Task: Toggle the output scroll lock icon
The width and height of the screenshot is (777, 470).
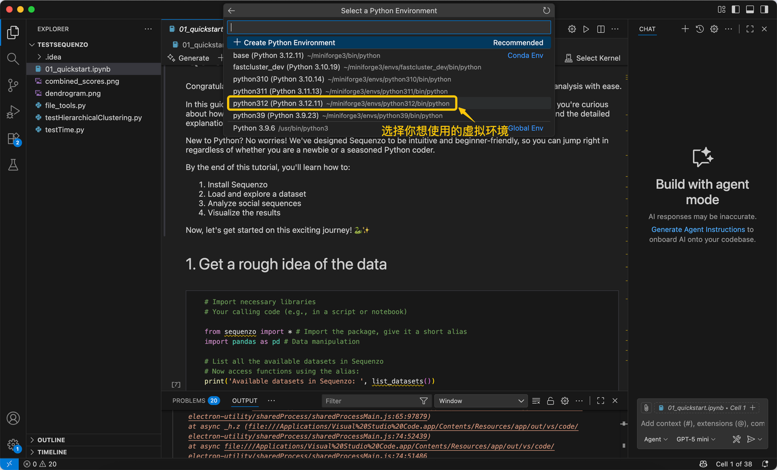Action: (x=551, y=401)
